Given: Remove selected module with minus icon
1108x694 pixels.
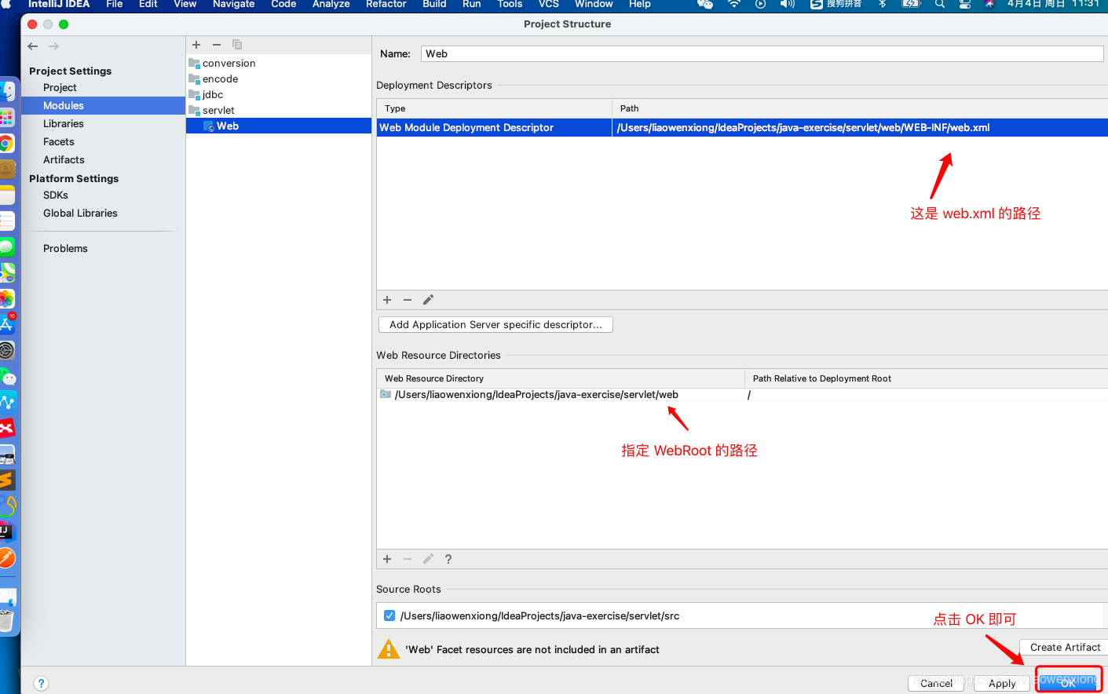Looking at the screenshot, I should 217,45.
